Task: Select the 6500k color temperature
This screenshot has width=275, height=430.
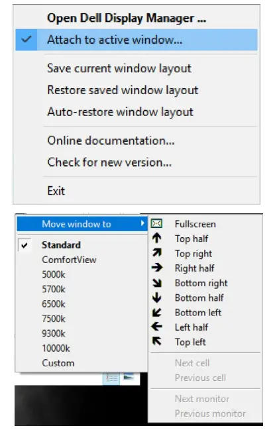Action: tap(54, 304)
